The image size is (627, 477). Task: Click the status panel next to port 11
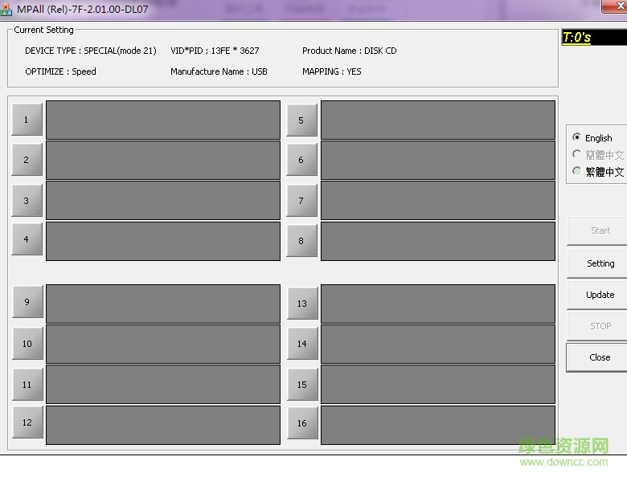[163, 384]
